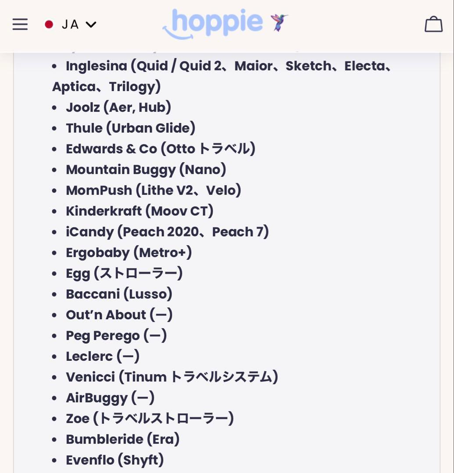The width and height of the screenshot is (454, 473).
Task: Click the red dot flag icon beside JA
Action: (x=48, y=25)
